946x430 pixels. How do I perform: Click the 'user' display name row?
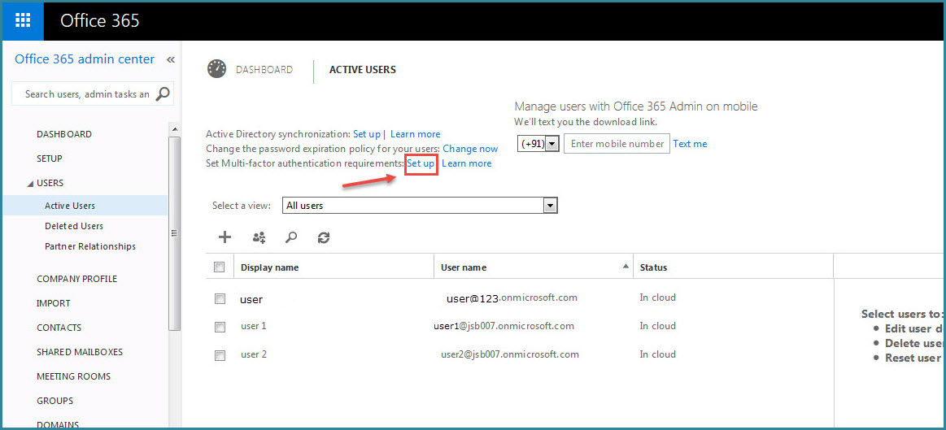pyautogui.click(x=251, y=299)
